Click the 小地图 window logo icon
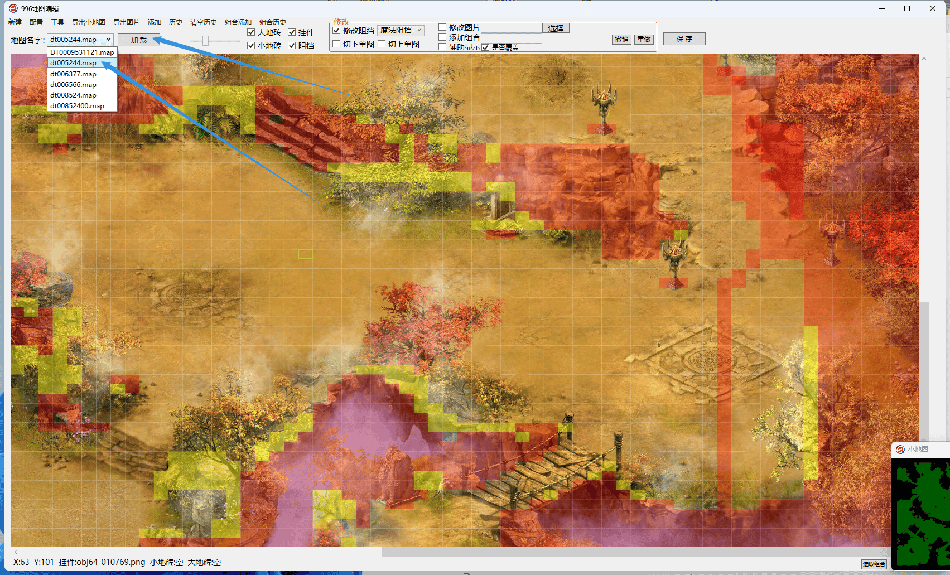 point(900,450)
